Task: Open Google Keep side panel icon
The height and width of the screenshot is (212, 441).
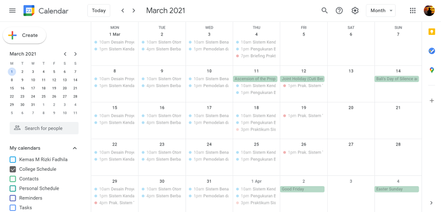Action: coord(432,32)
